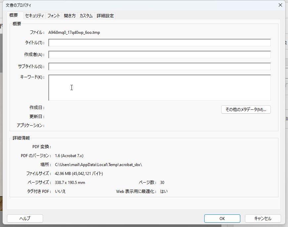Screen dimensions: 288x227
Task: Click the サブタイトル input field
Action: coord(159,66)
